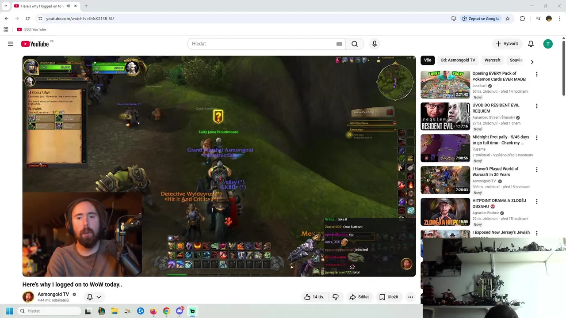Open the on-screen keyboard in search box

pyautogui.click(x=339, y=44)
